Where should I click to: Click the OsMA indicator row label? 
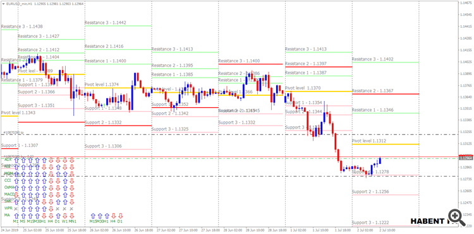[9, 187]
